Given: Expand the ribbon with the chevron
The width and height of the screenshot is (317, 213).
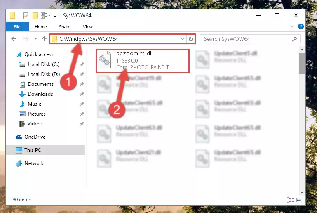Looking at the screenshot, I should 292,26.
